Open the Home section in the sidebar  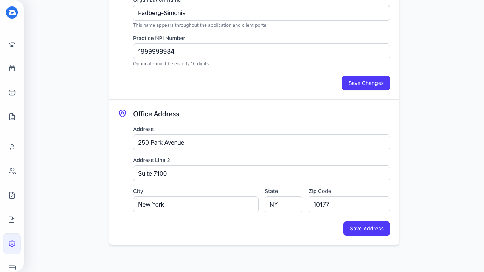tap(12, 44)
